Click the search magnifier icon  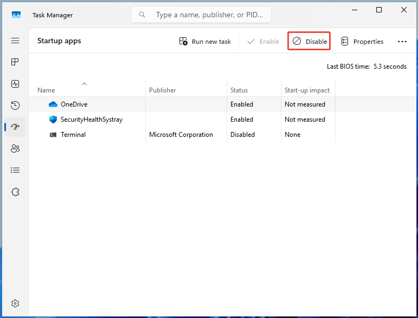pyautogui.click(x=142, y=15)
